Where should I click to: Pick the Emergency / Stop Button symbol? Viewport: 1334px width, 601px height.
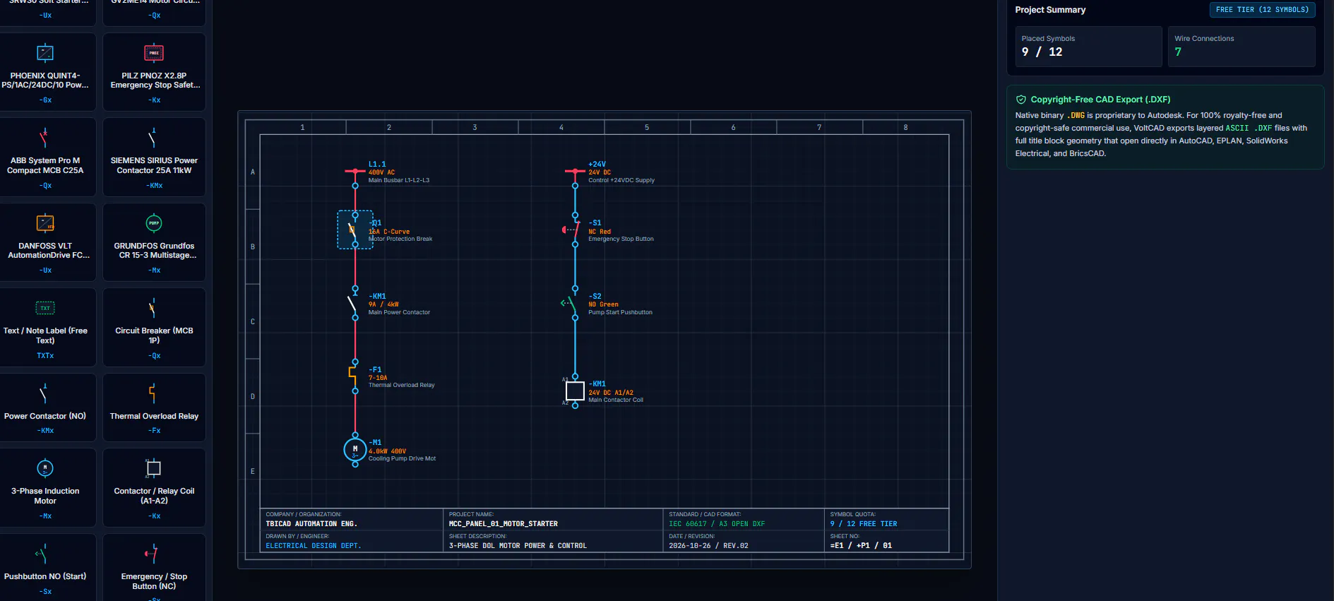tap(154, 568)
